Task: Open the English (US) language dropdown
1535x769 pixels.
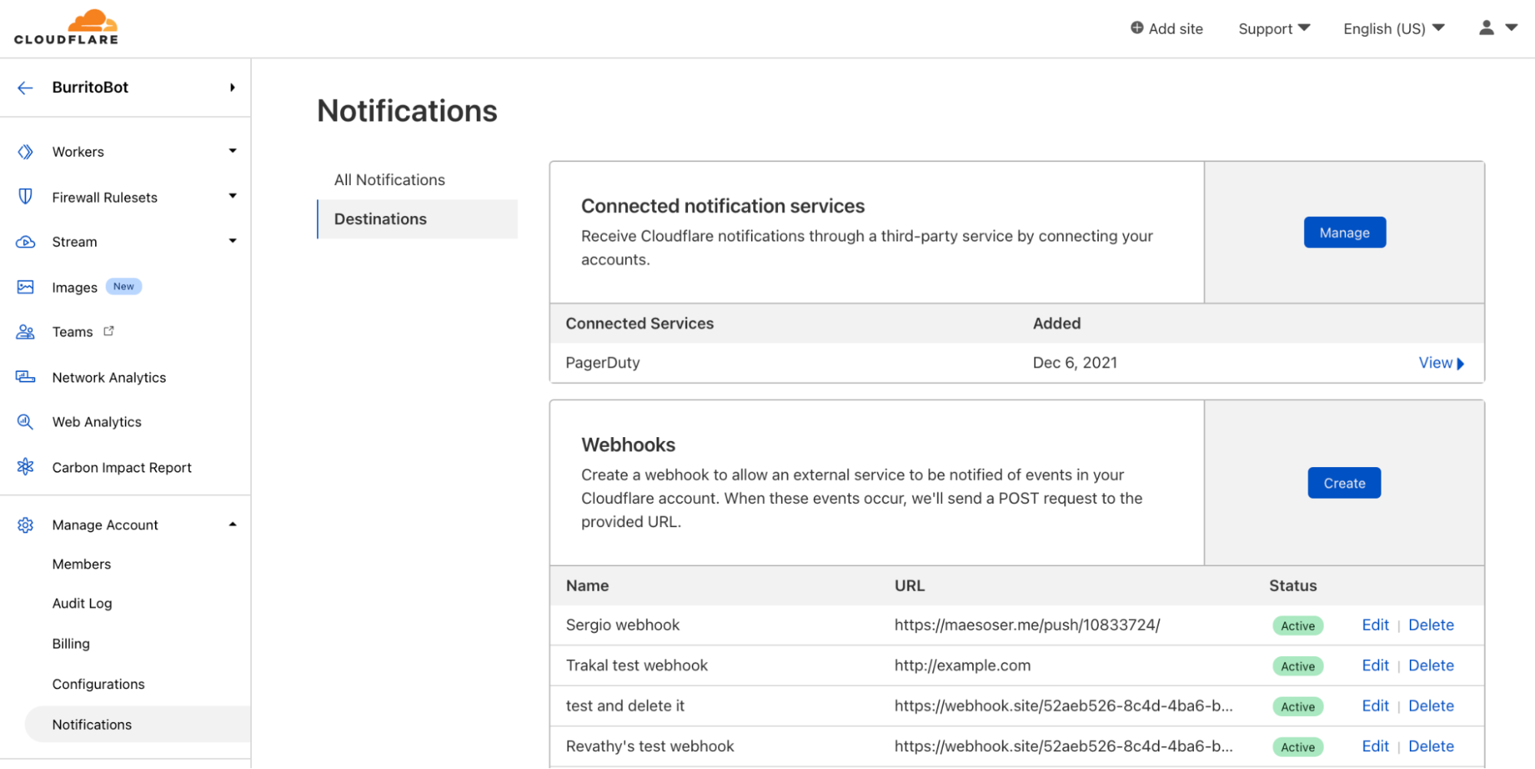Action: coord(1394,28)
